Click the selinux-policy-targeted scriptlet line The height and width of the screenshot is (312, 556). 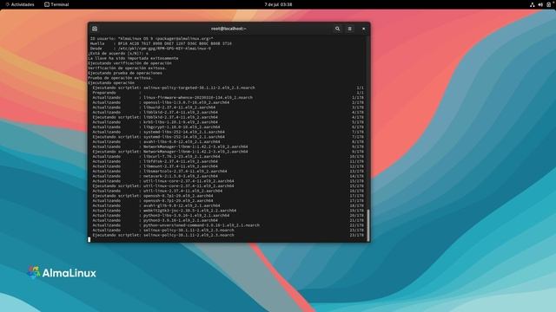[228, 88]
